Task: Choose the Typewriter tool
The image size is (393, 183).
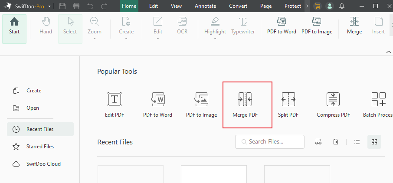Action: [243, 26]
